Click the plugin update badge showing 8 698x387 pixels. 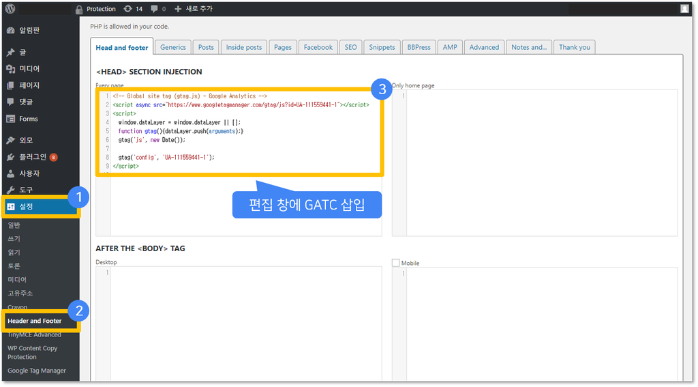click(53, 157)
